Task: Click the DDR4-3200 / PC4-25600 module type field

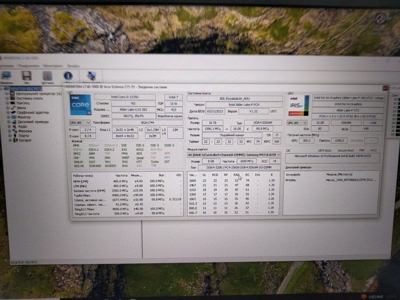Action: point(239,168)
